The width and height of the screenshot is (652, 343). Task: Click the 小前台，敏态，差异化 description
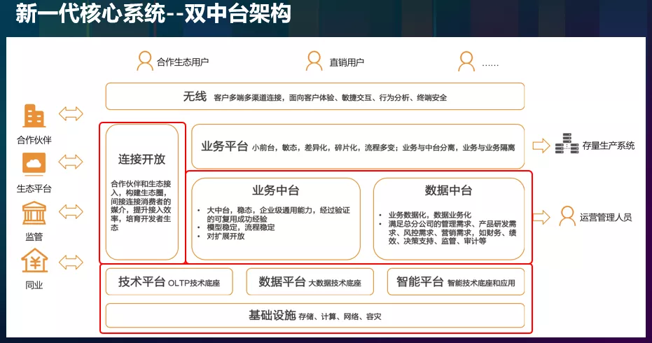[383, 148]
